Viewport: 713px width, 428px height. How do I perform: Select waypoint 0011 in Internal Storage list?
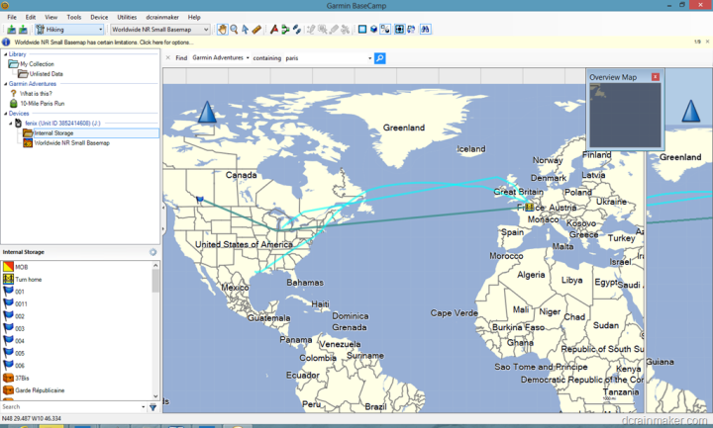click(21, 304)
